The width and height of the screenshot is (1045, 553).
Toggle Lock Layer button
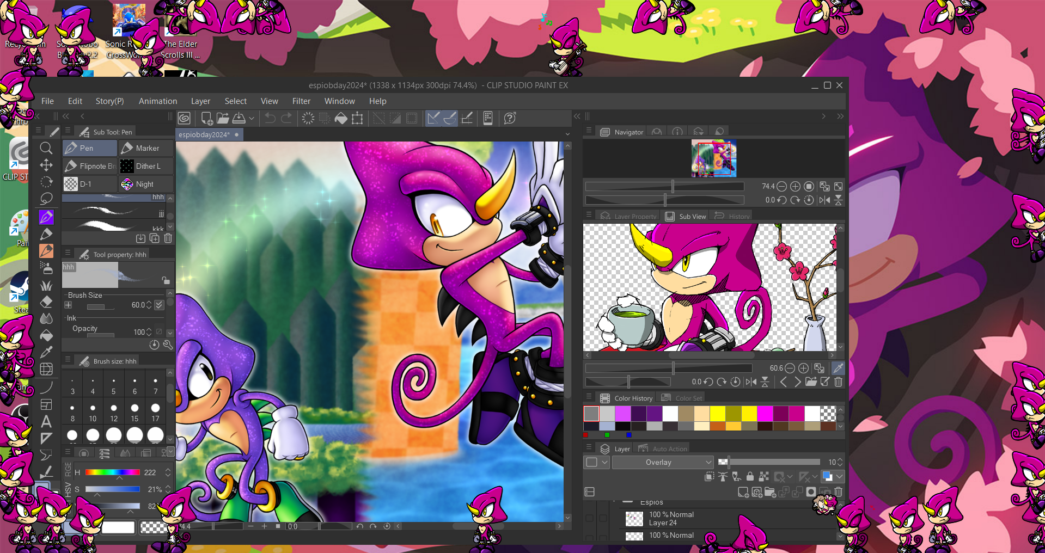[x=750, y=477]
